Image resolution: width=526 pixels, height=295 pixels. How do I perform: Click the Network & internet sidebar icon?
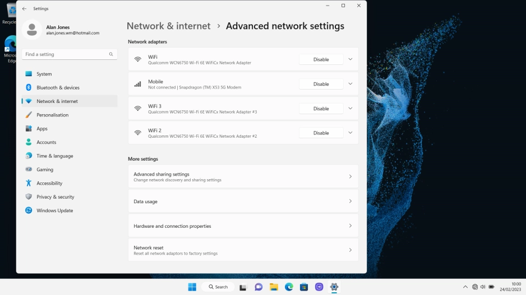[29, 101]
